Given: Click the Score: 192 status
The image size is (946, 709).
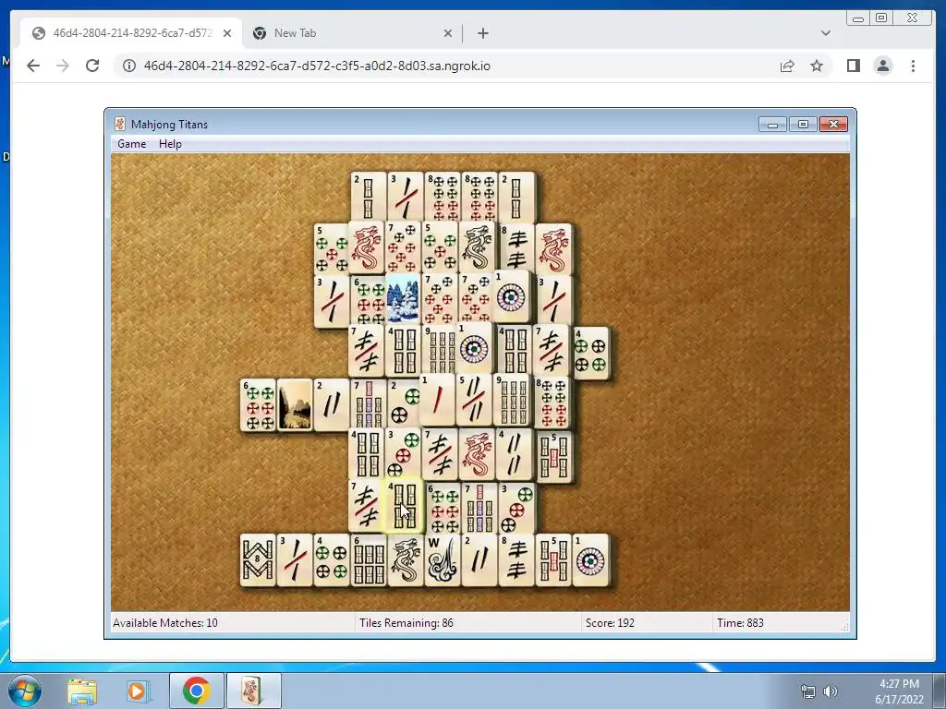Looking at the screenshot, I should click(610, 623).
